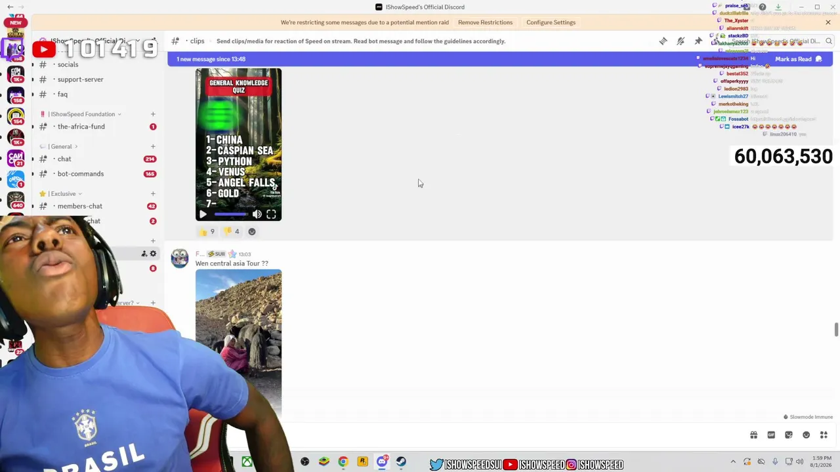Open BlueStacks from taskbar

[x=324, y=462]
